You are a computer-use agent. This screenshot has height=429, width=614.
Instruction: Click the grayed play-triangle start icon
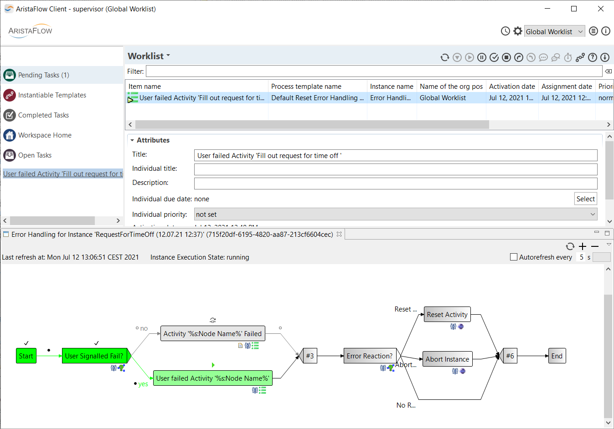[470, 57]
